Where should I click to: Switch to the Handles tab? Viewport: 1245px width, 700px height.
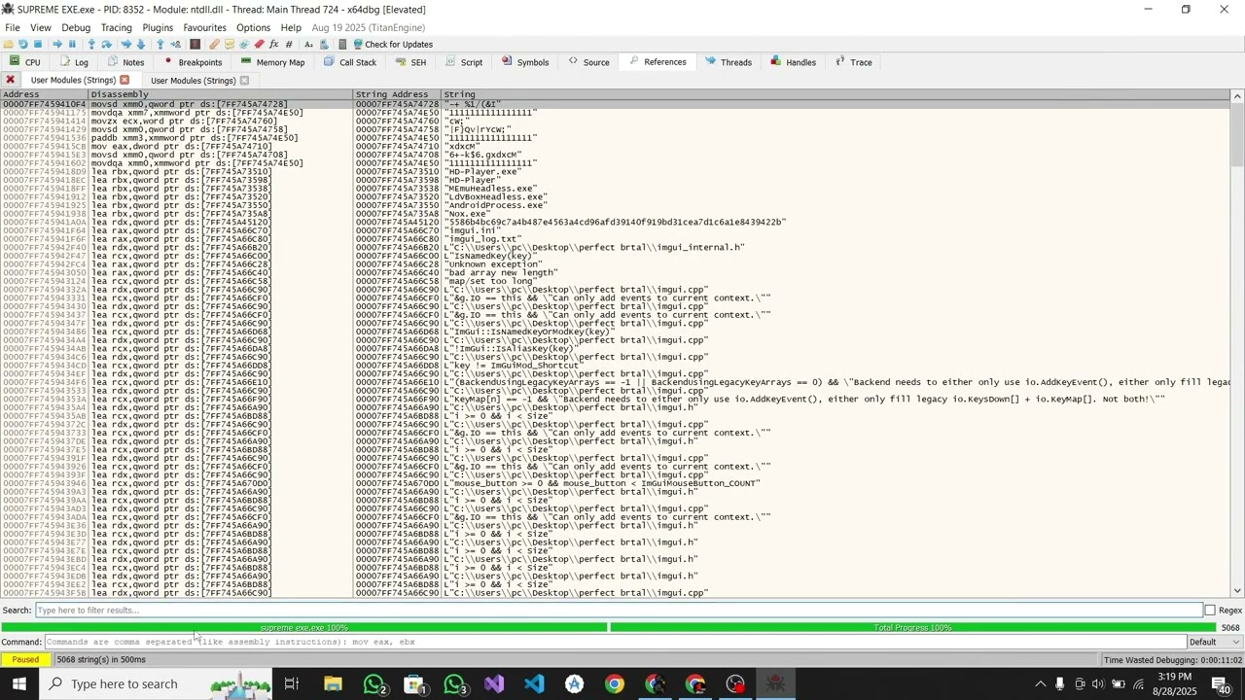[793, 62]
